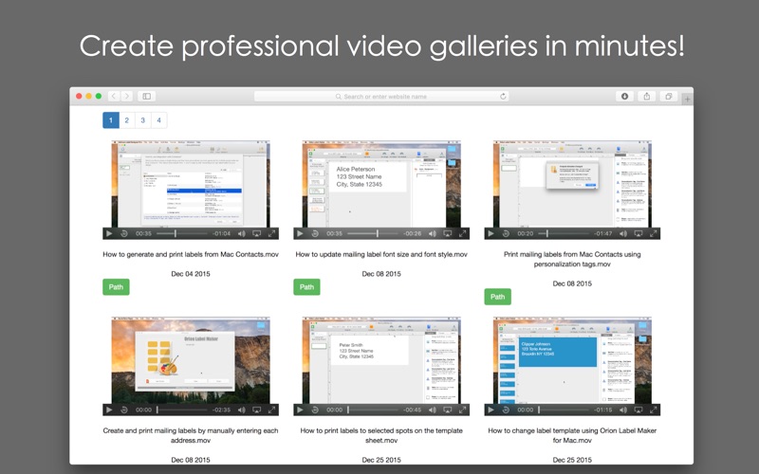This screenshot has width=759, height=474.
Task: Click the Safari downloads icon
Action: pyautogui.click(x=624, y=97)
